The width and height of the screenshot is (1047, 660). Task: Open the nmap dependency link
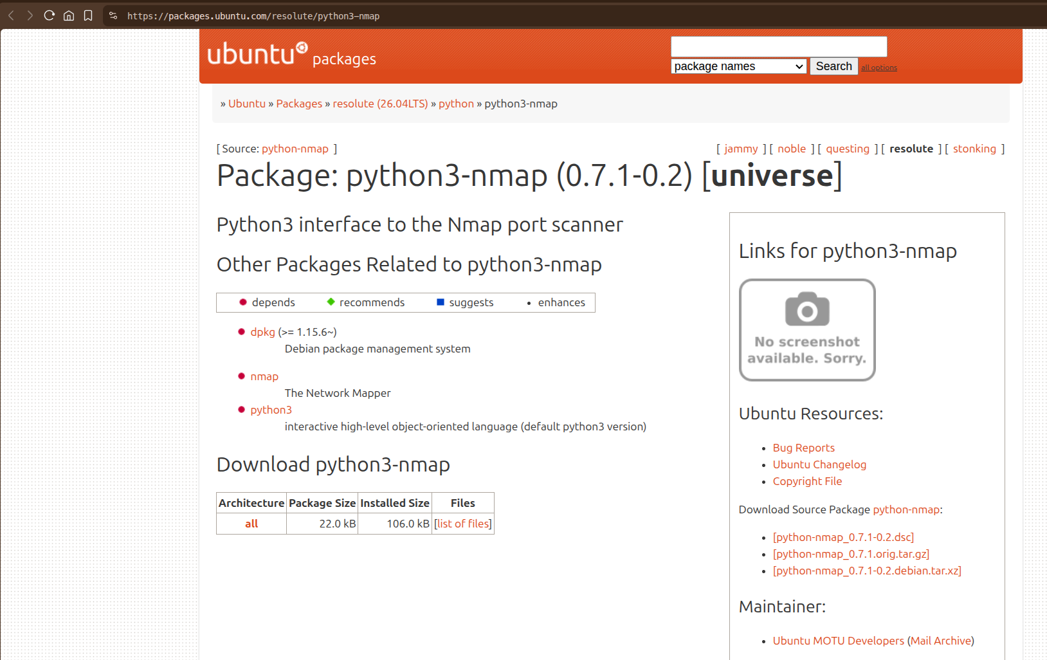coord(264,376)
